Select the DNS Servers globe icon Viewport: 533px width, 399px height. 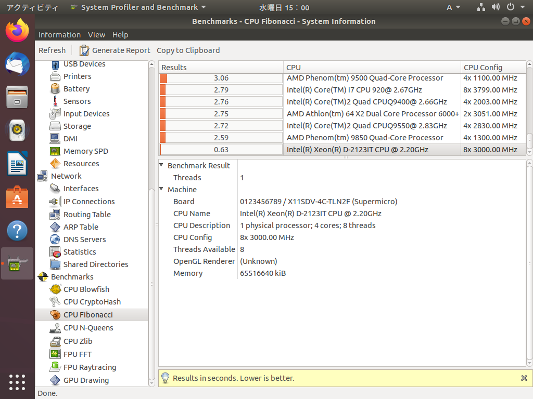55,239
